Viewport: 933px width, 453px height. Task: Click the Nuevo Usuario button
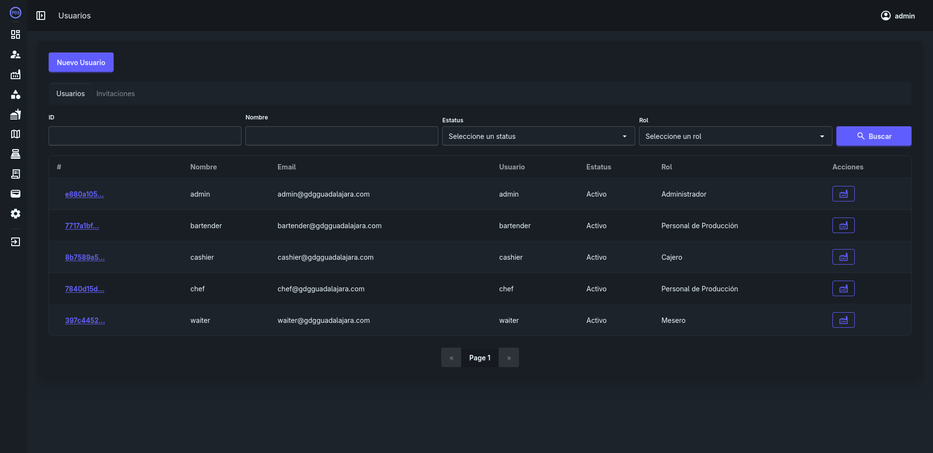pos(81,63)
